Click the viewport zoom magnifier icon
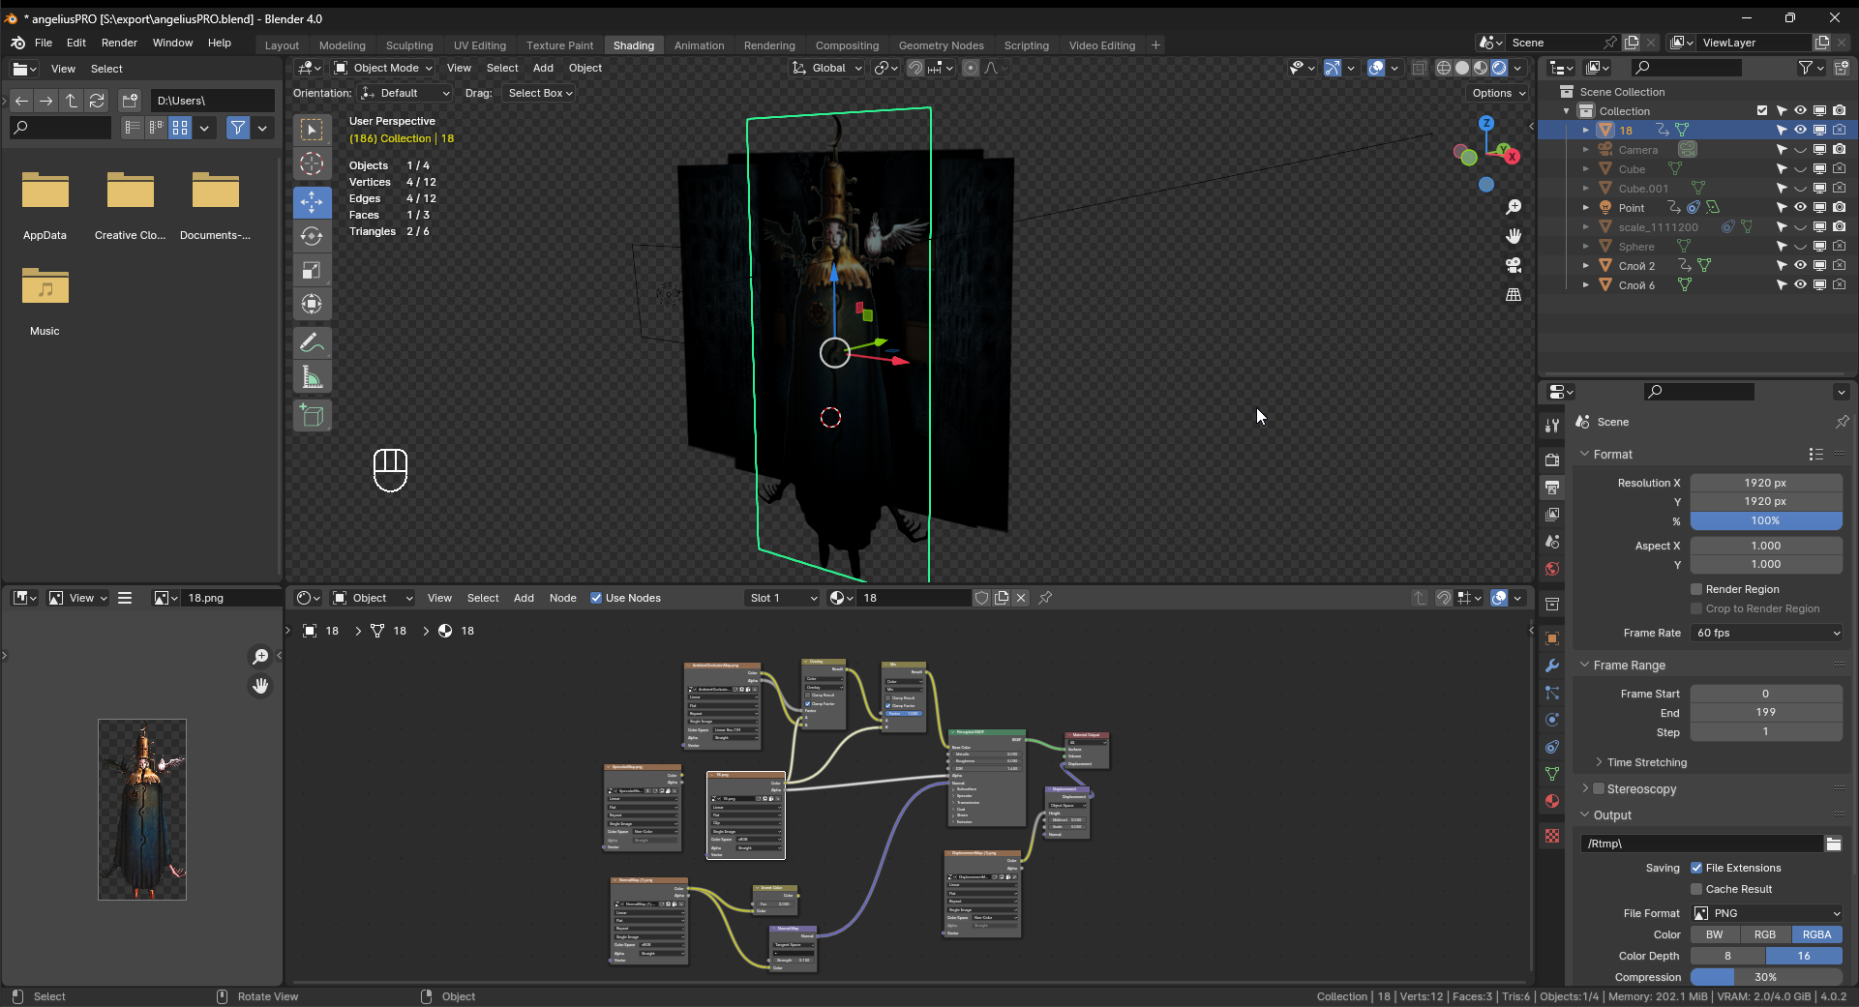 point(1514,207)
